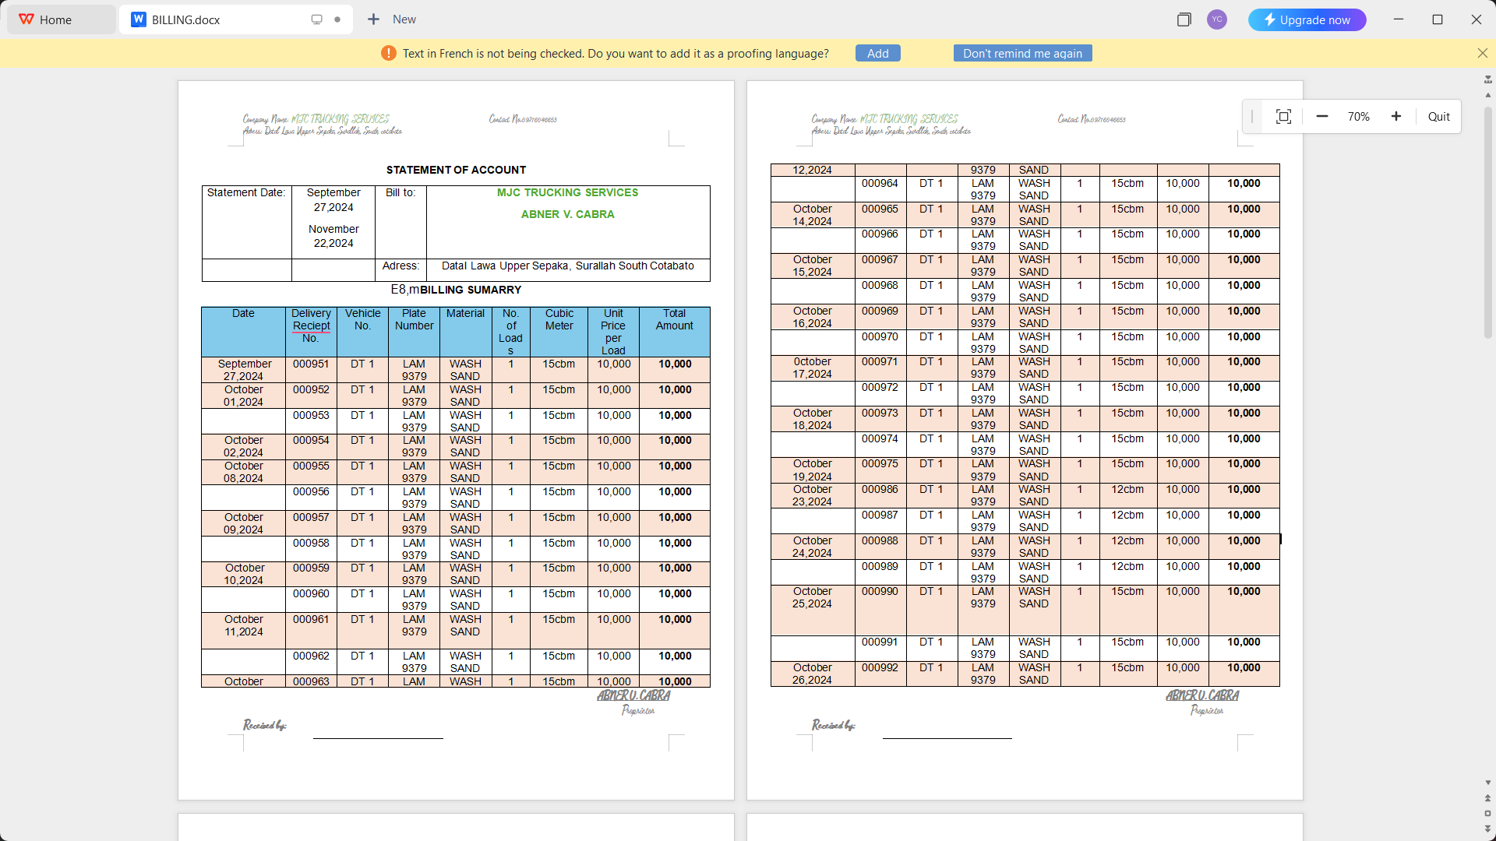Click the 70% zoom level value
Viewport: 1496px width, 841px height.
coord(1358,117)
